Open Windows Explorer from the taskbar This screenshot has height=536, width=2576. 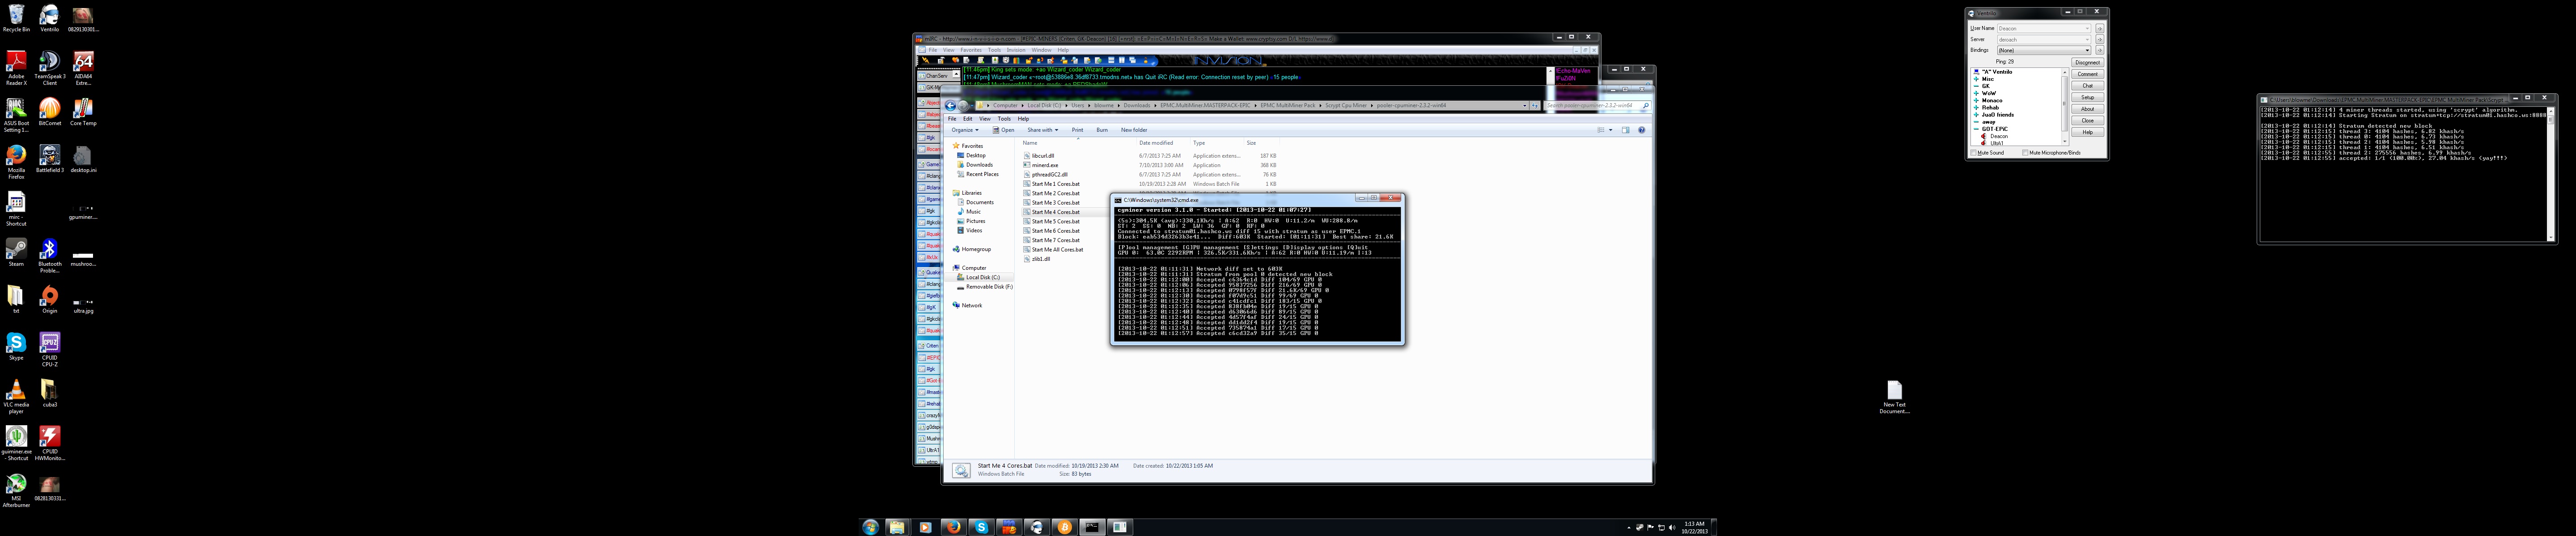point(897,527)
